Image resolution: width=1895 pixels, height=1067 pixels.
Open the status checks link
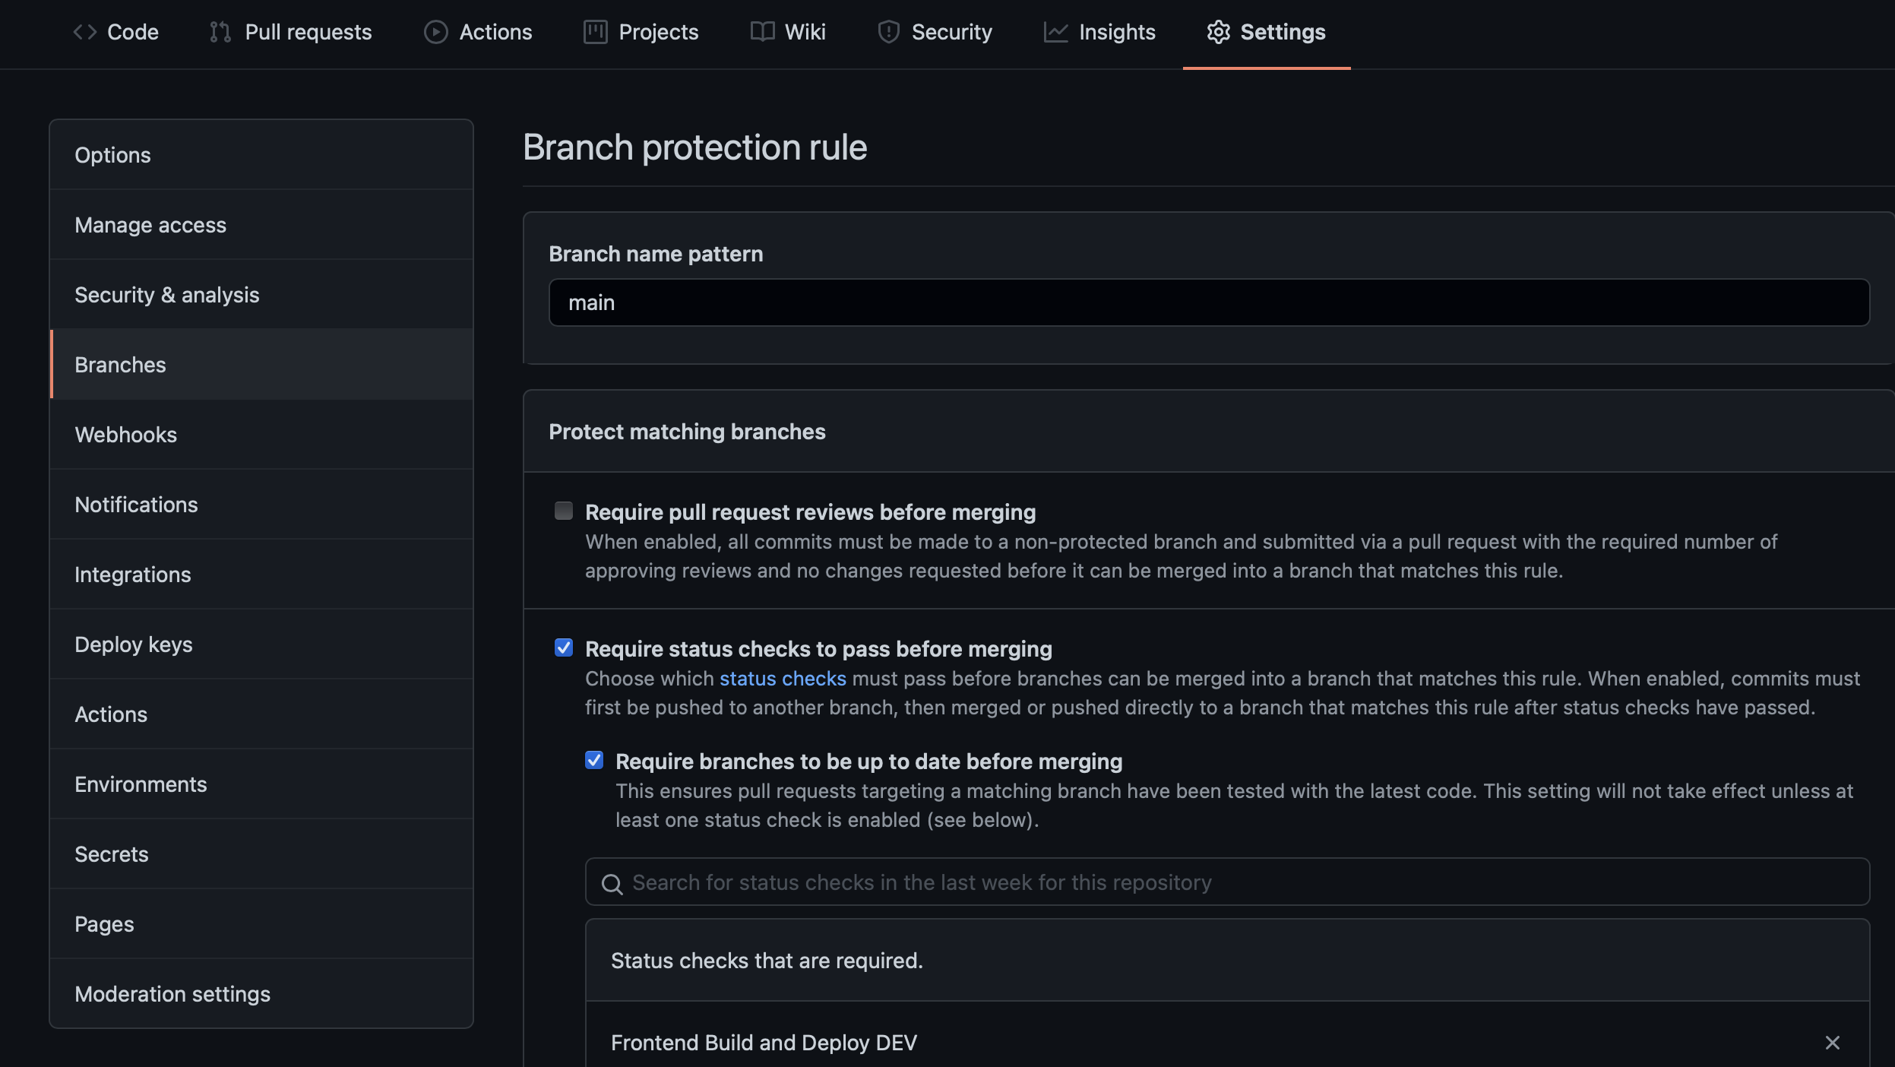783,679
